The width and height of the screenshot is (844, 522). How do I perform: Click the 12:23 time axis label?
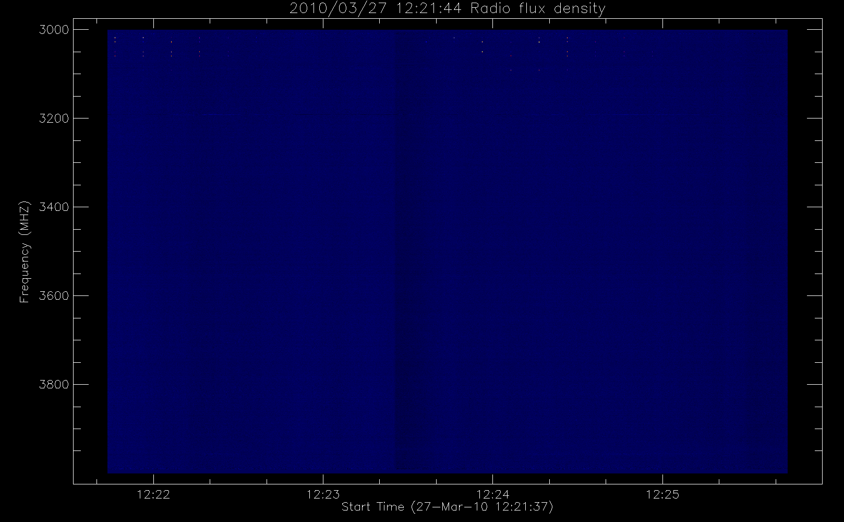323,494
